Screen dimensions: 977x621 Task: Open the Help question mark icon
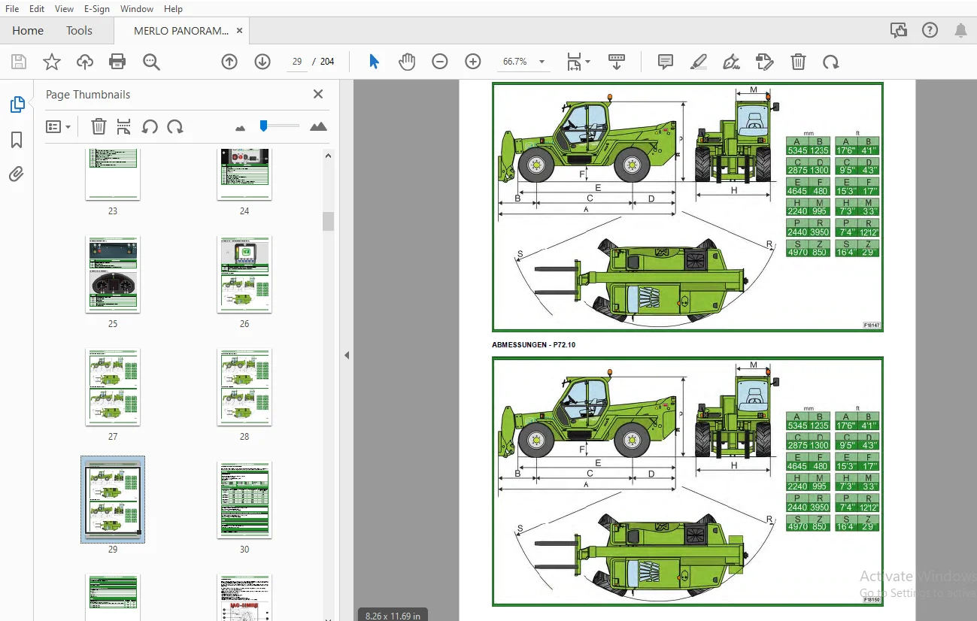[x=930, y=30]
